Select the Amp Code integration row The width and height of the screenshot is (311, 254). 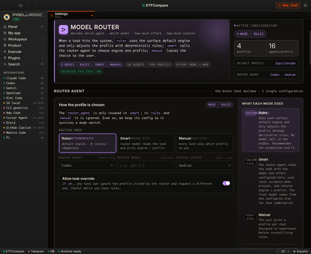click(x=23, y=112)
